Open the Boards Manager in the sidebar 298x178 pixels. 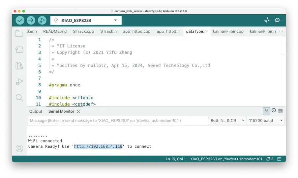tap(19, 49)
